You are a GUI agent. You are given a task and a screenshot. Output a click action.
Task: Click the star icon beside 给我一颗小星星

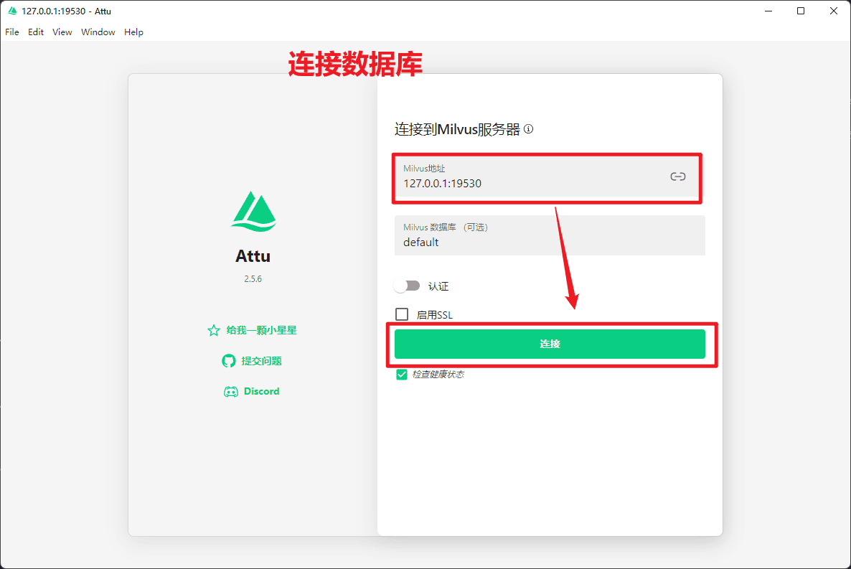click(x=213, y=331)
